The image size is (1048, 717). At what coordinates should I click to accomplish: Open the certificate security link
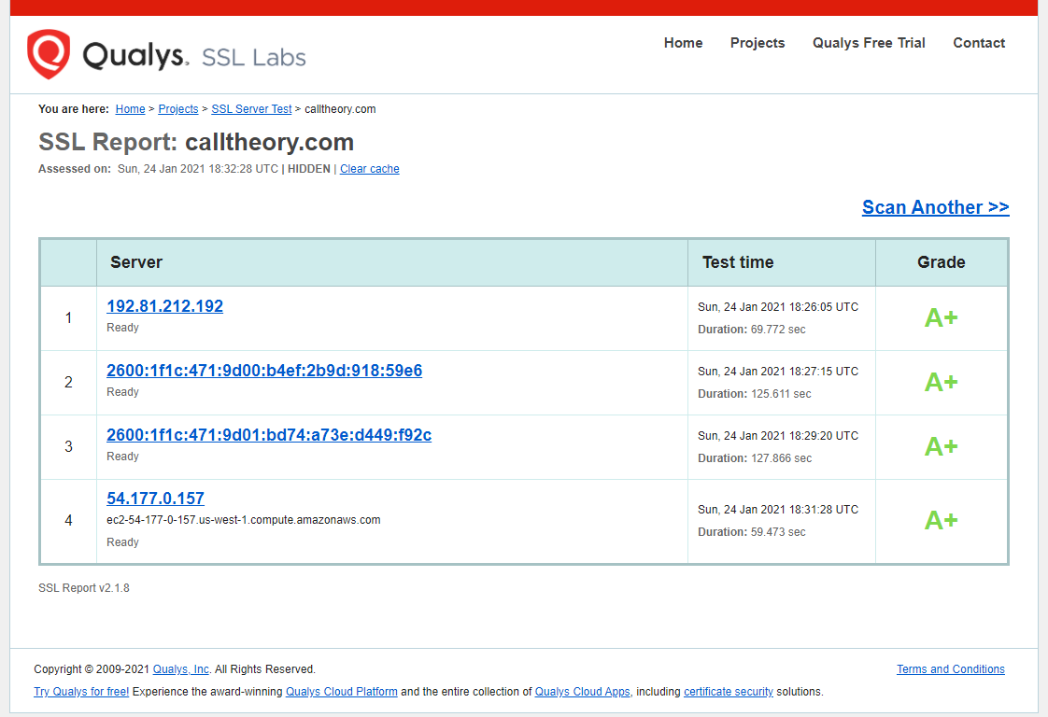coord(729,692)
